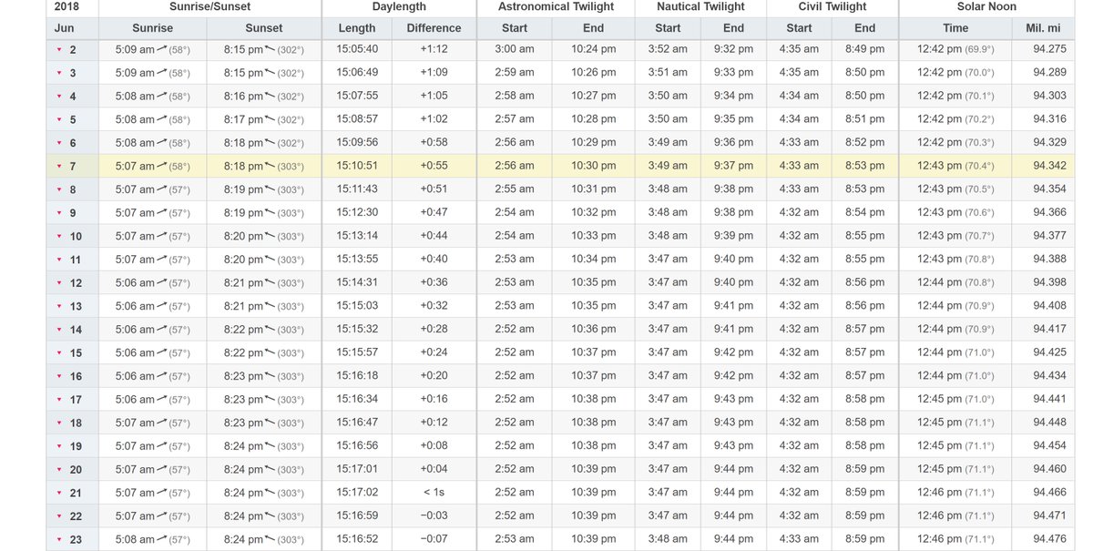Click the −0:07 difference cell
The width and height of the screenshot is (1093, 551).
tap(434, 539)
